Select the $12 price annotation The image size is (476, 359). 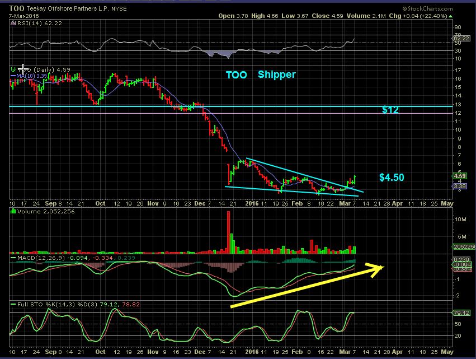tap(390, 110)
